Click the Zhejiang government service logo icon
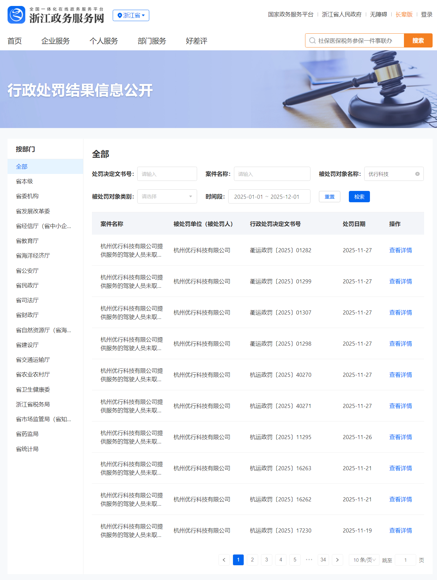Viewport: 437px width, 580px height. click(16, 15)
